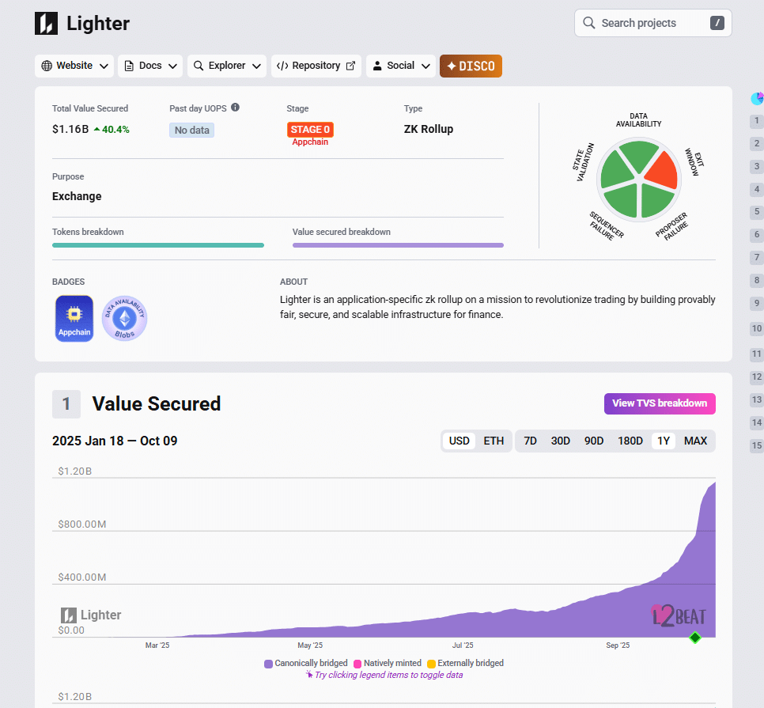764x708 pixels.
Task: Click the risk rosette pie chart
Action: [x=638, y=180]
